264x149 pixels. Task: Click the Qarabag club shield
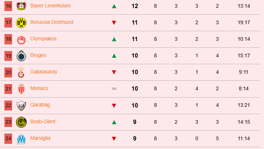click(x=21, y=105)
